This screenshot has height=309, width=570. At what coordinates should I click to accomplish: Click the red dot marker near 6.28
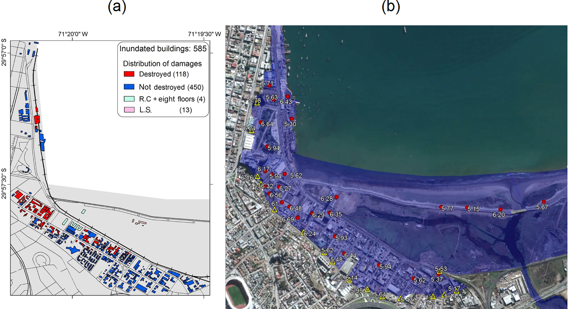pyautogui.click(x=336, y=197)
